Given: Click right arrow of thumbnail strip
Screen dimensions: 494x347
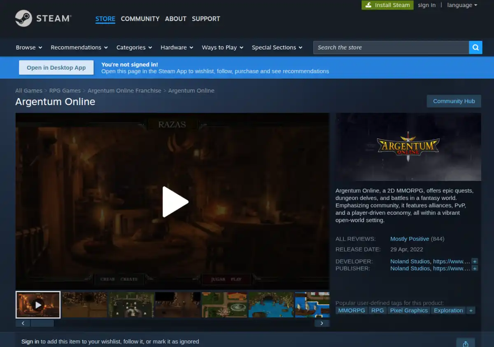Looking at the screenshot, I should click(x=322, y=324).
